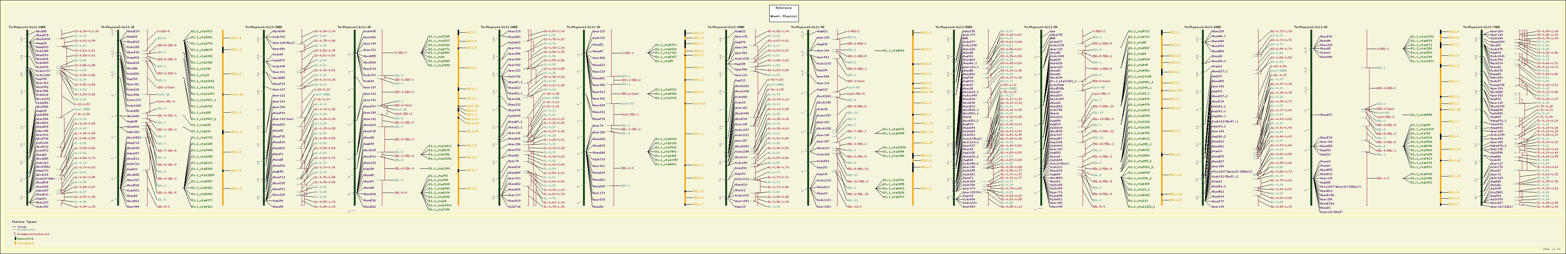The width and height of the screenshot is (1566, 254).
Task: Select the D1.1_ctg4504 contig near 6D
Action: point(1420,115)
